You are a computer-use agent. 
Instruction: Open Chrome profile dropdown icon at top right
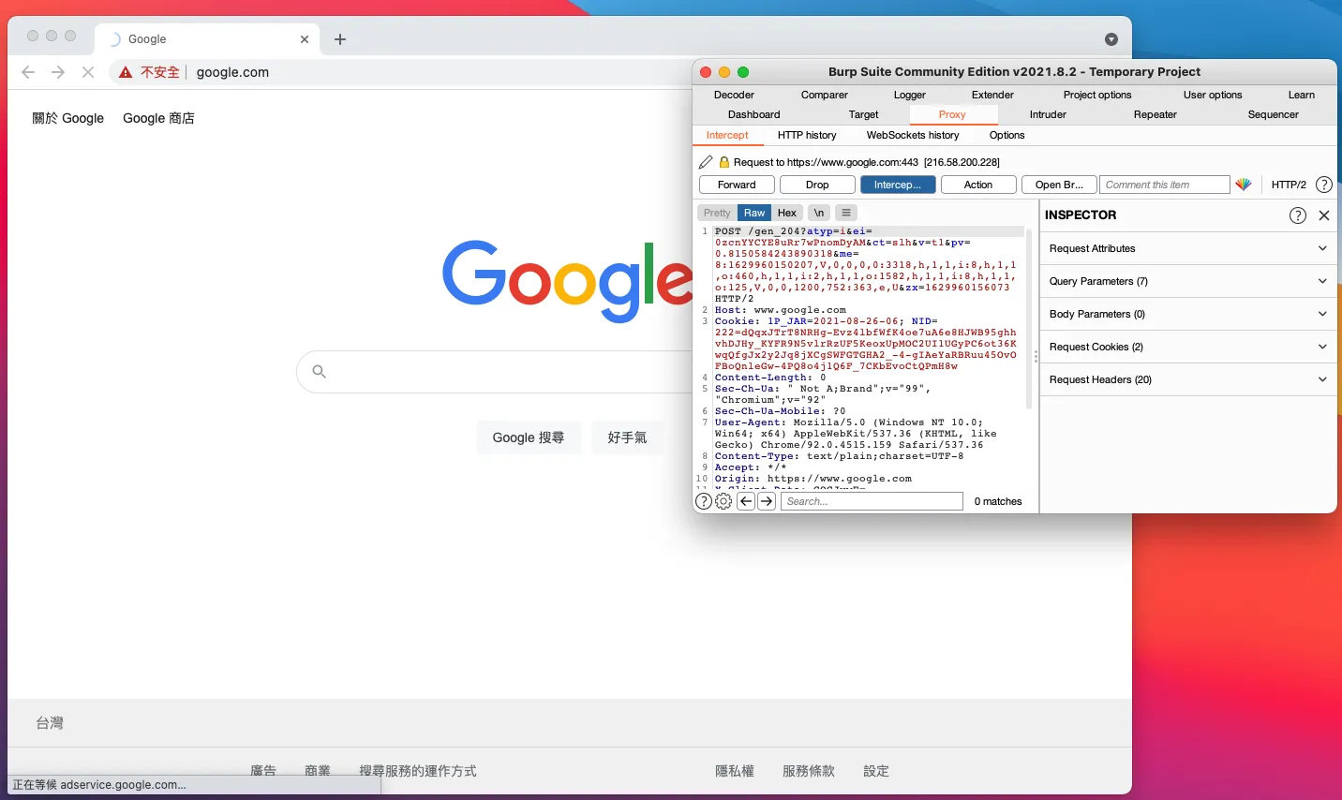(x=1111, y=39)
